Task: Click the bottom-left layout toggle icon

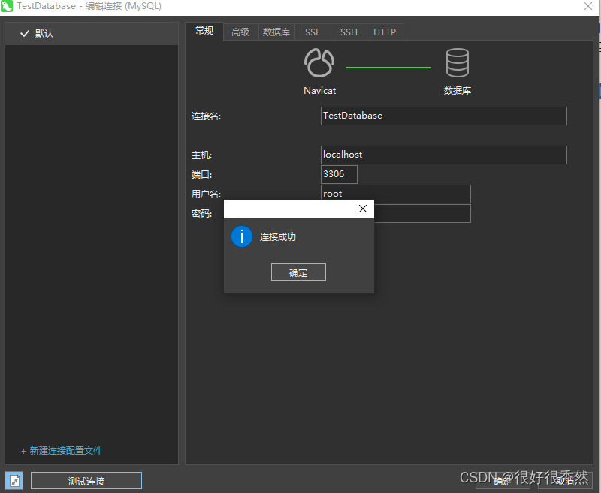Action: coord(14,480)
